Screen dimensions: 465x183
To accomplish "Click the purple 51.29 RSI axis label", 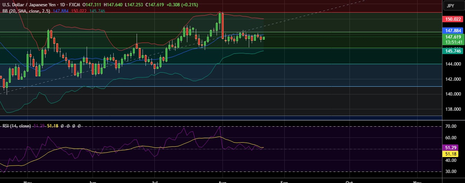I will [x=451, y=148].
